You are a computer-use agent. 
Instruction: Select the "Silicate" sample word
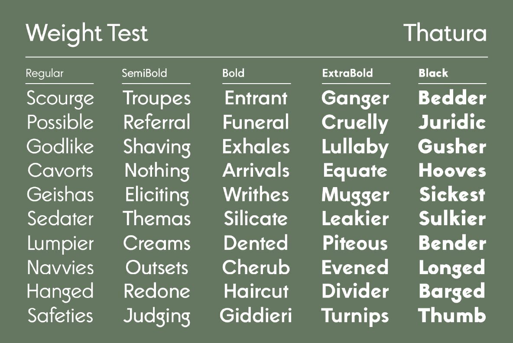(x=256, y=219)
